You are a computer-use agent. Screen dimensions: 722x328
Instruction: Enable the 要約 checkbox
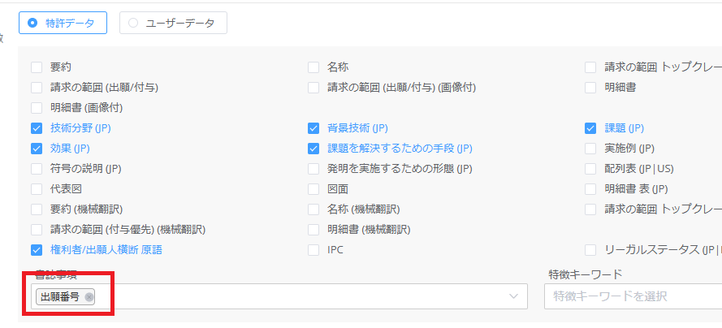(x=37, y=67)
